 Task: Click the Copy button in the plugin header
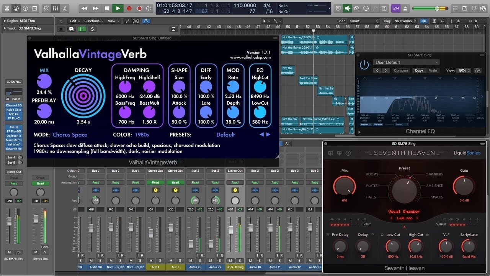419,70
